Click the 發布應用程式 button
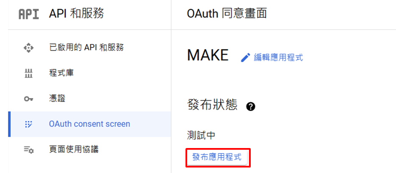 click(x=217, y=157)
